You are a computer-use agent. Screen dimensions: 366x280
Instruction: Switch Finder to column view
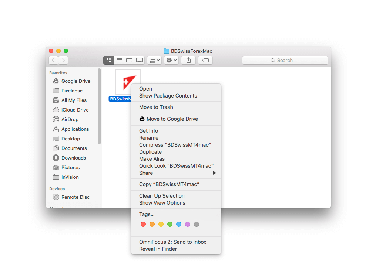pyautogui.click(x=129, y=60)
